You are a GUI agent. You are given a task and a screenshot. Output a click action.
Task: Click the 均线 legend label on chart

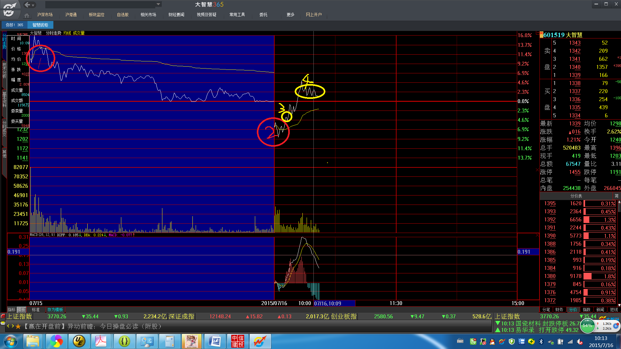click(67, 33)
